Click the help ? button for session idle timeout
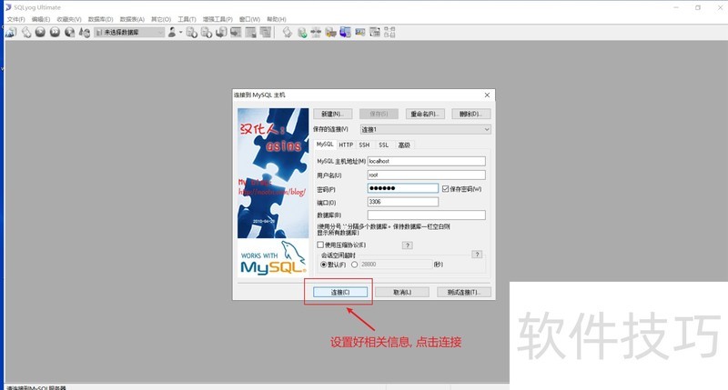 click(x=477, y=255)
